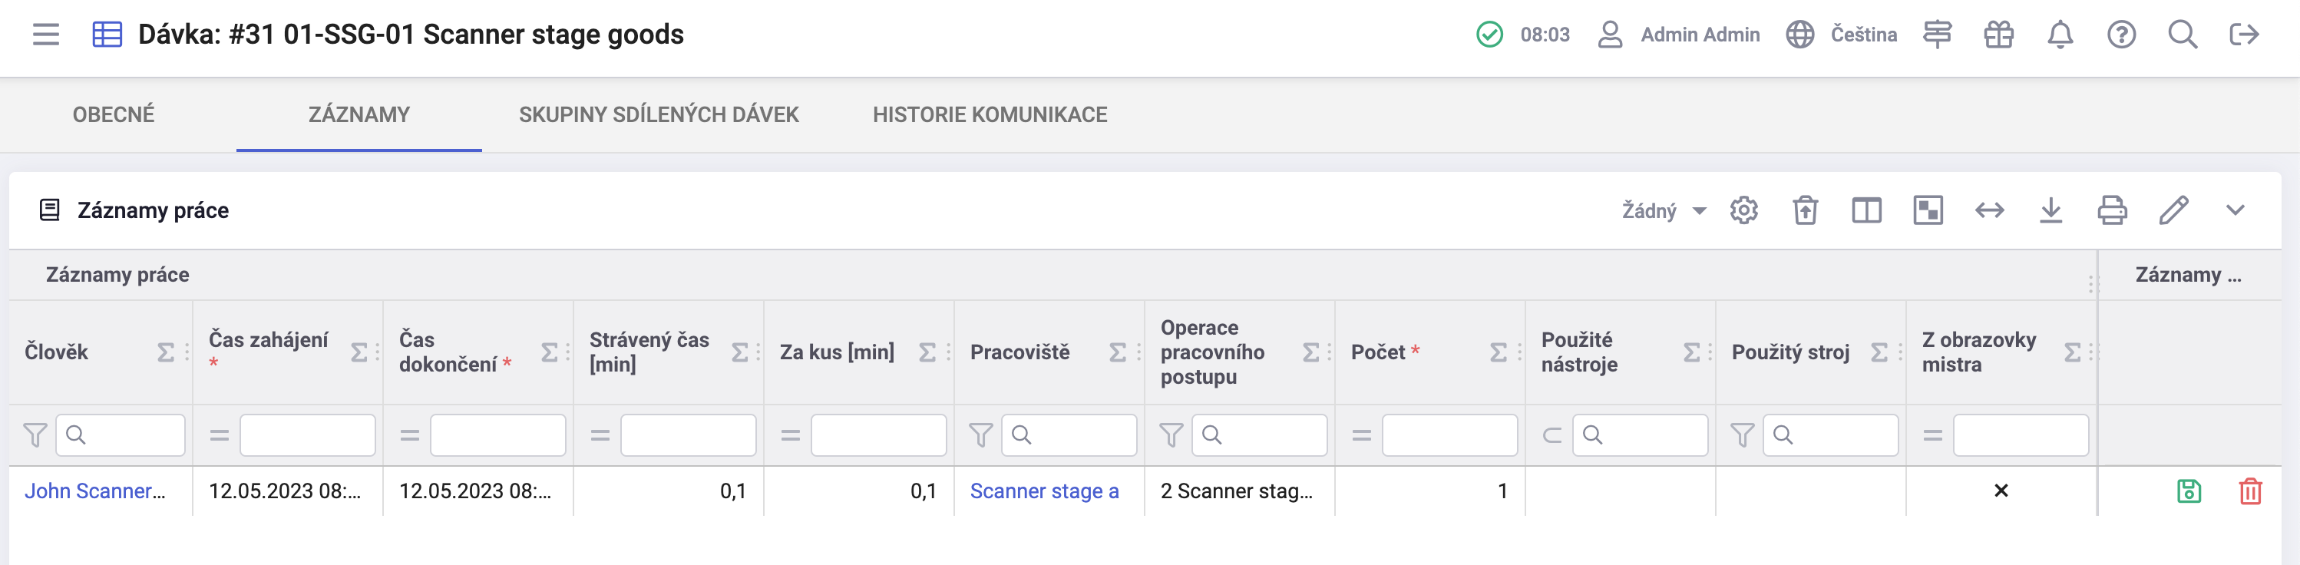The width and height of the screenshot is (2300, 565).
Task: Open the hamburger navigation menu
Action: 45,35
